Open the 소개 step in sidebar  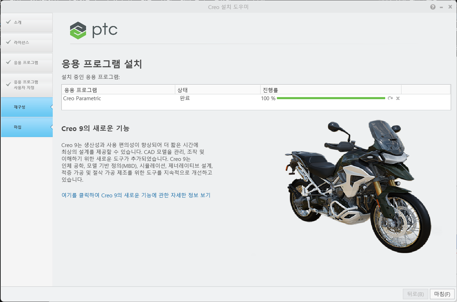(x=27, y=23)
